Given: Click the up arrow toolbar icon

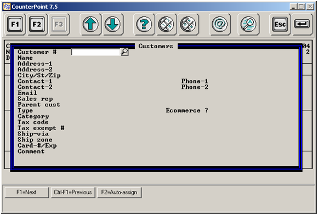Looking at the screenshot, I should pos(90,24).
